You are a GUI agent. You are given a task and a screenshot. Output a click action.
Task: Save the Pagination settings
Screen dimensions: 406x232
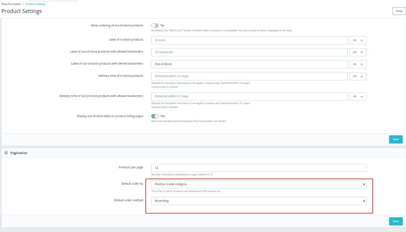(396, 221)
